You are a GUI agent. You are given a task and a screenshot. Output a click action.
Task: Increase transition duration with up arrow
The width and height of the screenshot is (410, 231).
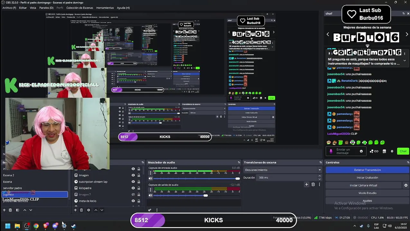pyautogui.click(x=319, y=176)
